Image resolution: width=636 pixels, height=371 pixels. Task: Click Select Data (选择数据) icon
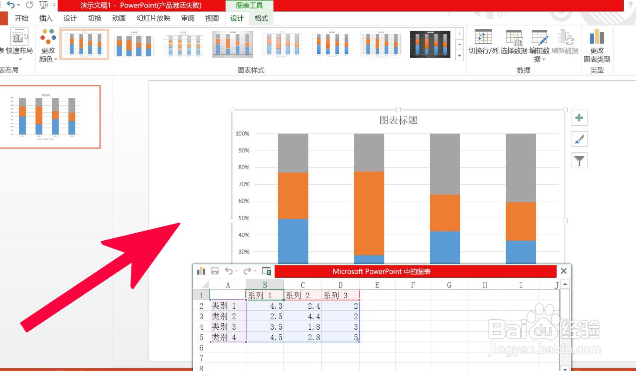[x=514, y=42]
